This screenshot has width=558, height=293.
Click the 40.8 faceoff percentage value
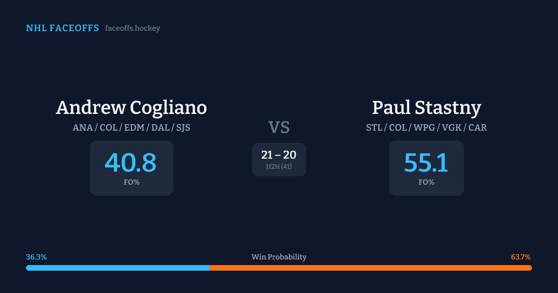(x=131, y=163)
